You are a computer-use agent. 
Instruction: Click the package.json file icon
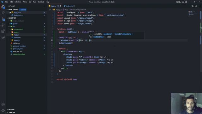[x=11, y=49]
